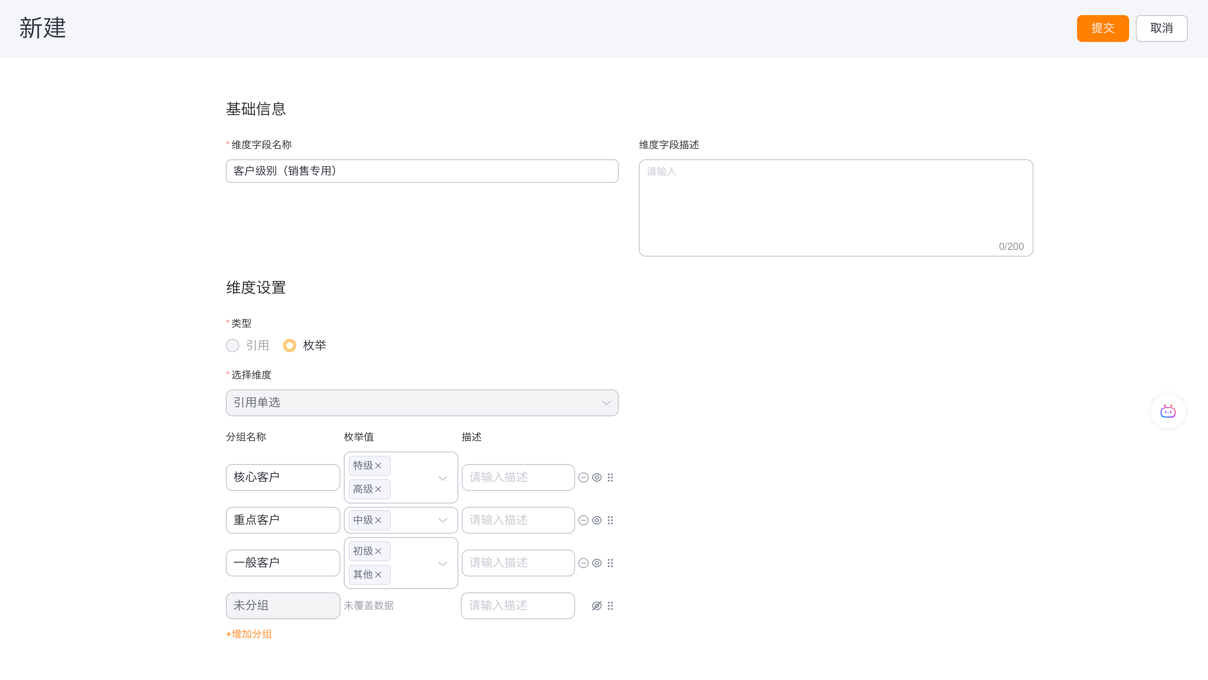Viewport: 1208px width, 680px height.
Task: Expand enum value dropdown for 重点客户
Action: (x=443, y=520)
